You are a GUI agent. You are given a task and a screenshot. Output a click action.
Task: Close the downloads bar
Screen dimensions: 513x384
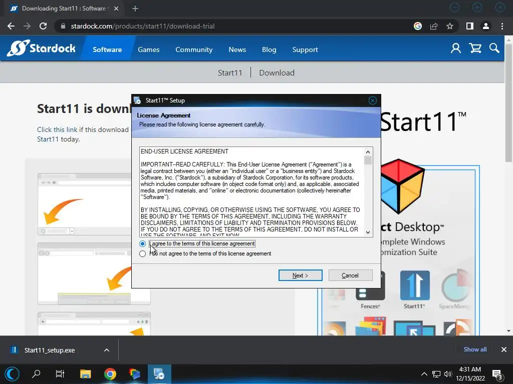[x=504, y=349]
